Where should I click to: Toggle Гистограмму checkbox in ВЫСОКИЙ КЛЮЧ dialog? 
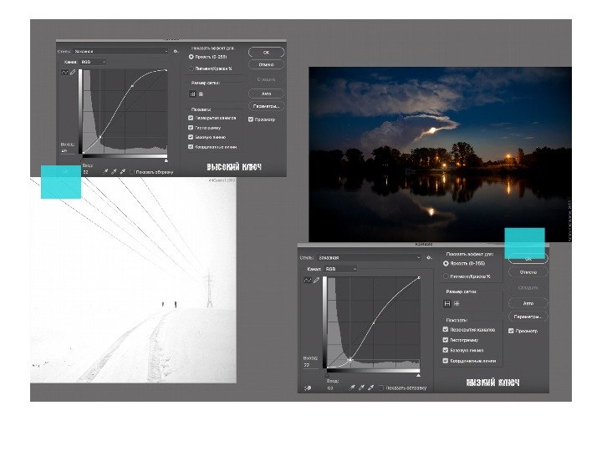(x=191, y=128)
